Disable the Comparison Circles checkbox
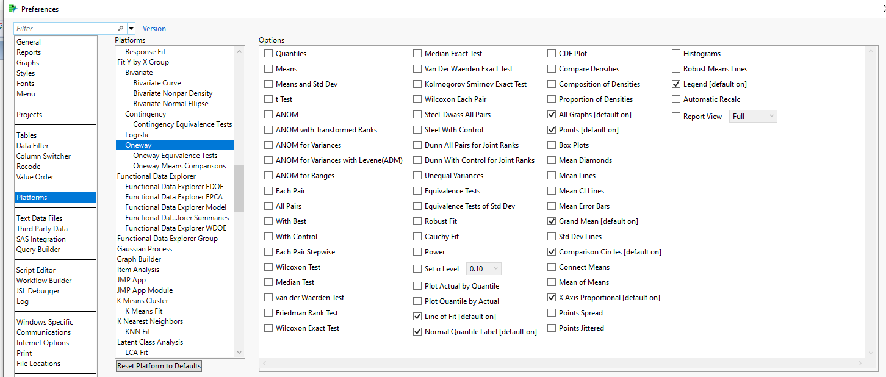This screenshot has width=886, height=377. point(552,252)
